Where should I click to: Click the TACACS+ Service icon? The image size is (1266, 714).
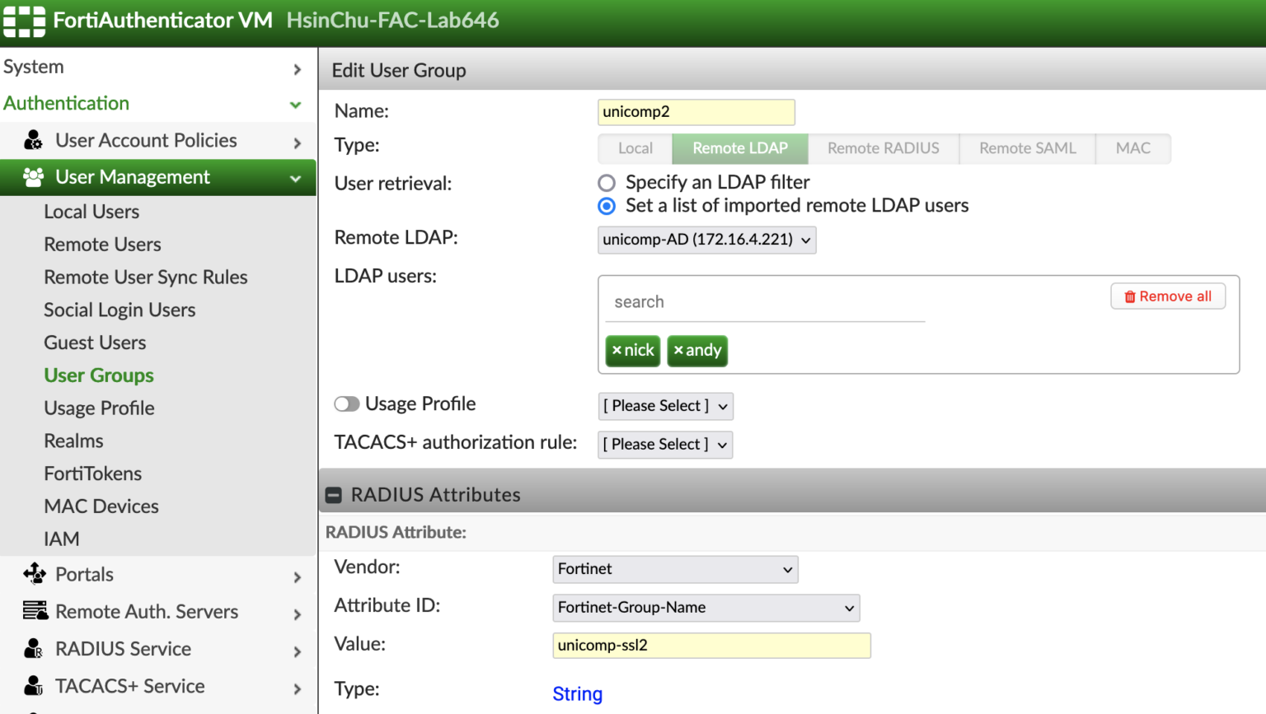33,686
